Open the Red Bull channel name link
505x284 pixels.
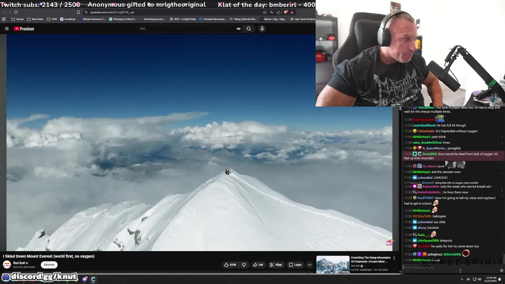19,263
